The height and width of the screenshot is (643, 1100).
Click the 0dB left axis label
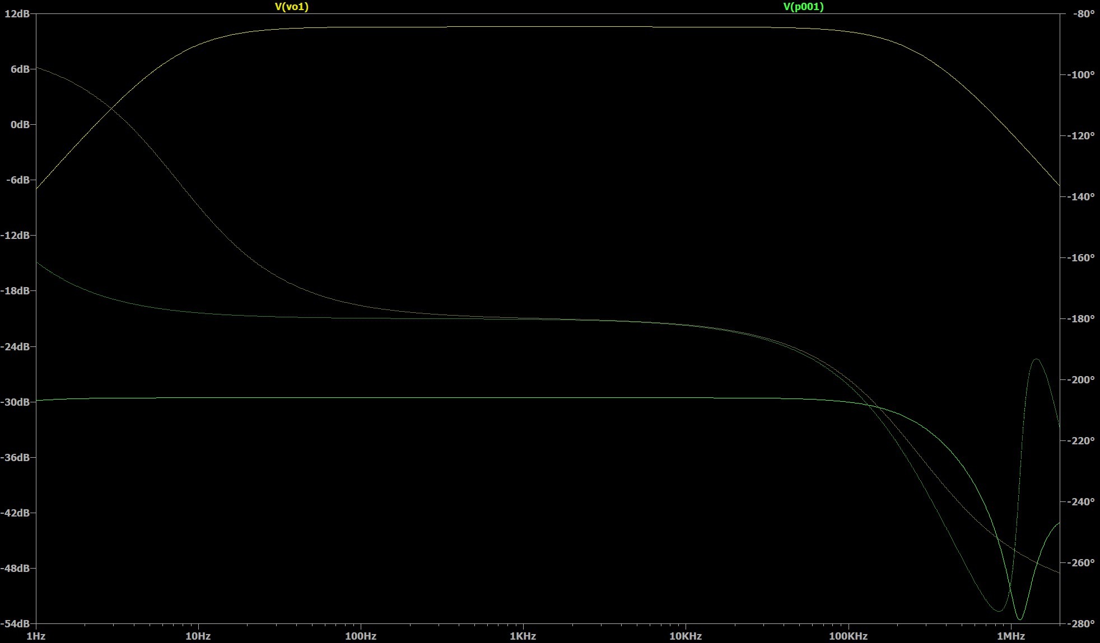pyautogui.click(x=20, y=124)
